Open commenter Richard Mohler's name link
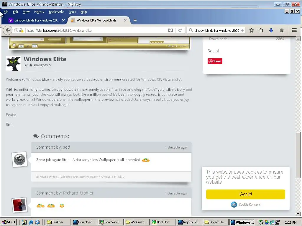Viewport: 302px width, 226px height. pyautogui.click(x=78, y=193)
